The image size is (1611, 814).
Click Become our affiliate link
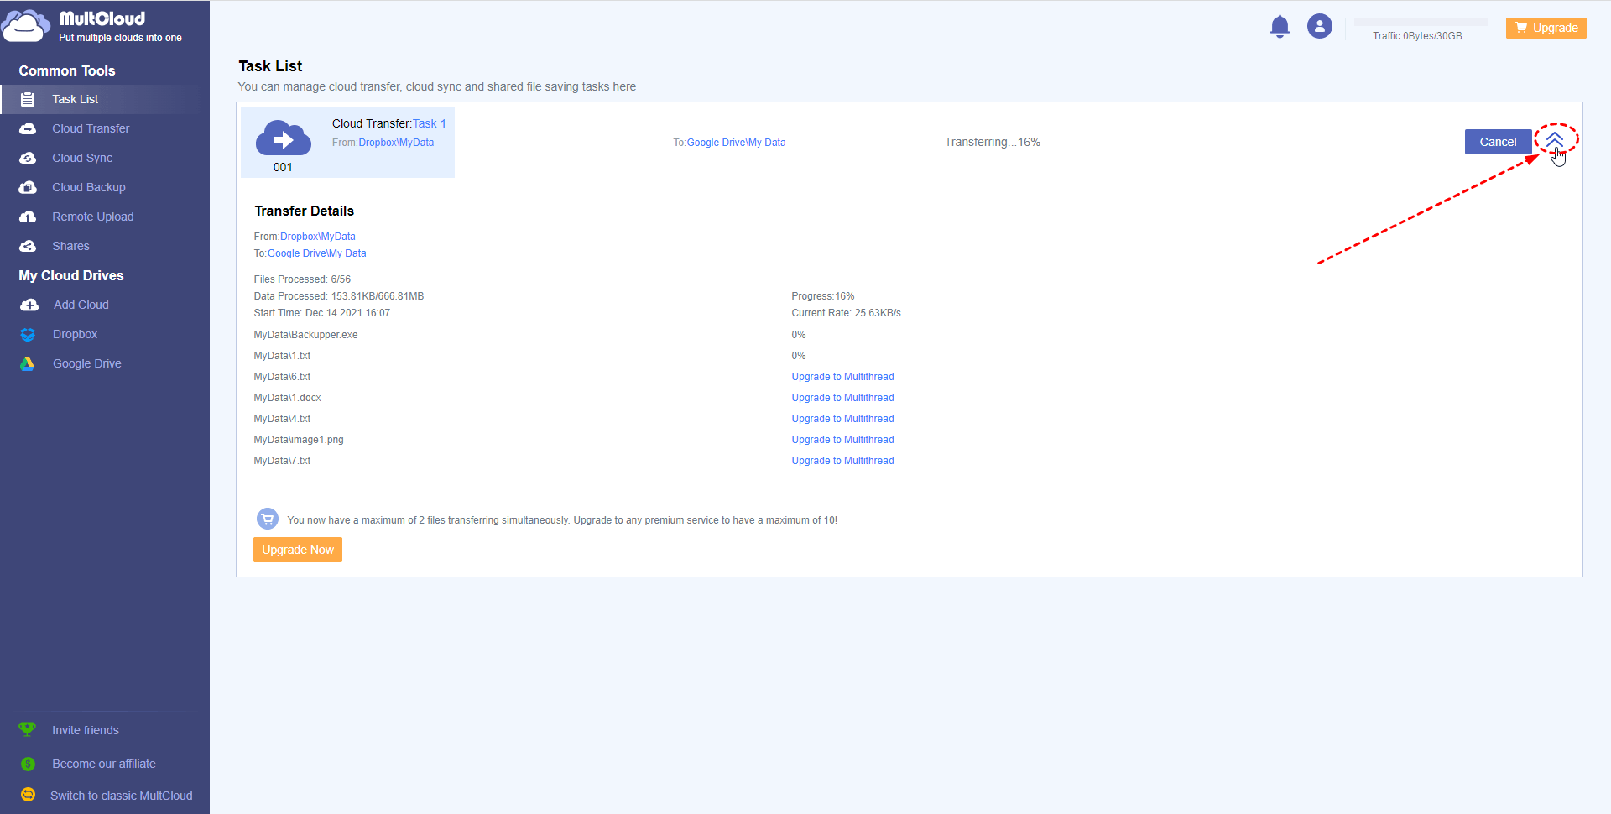(104, 764)
